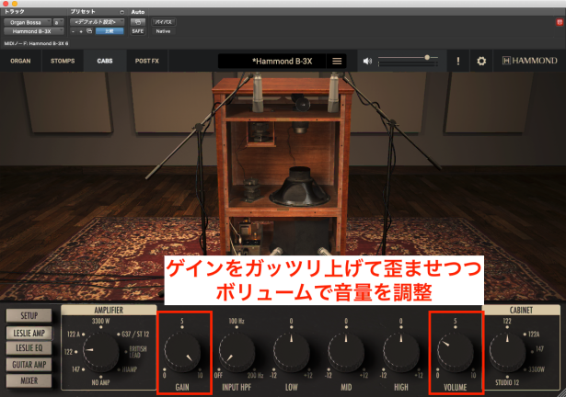Switch to the ORGAN tab
The width and height of the screenshot is (566, 397).
click(20, 62)
